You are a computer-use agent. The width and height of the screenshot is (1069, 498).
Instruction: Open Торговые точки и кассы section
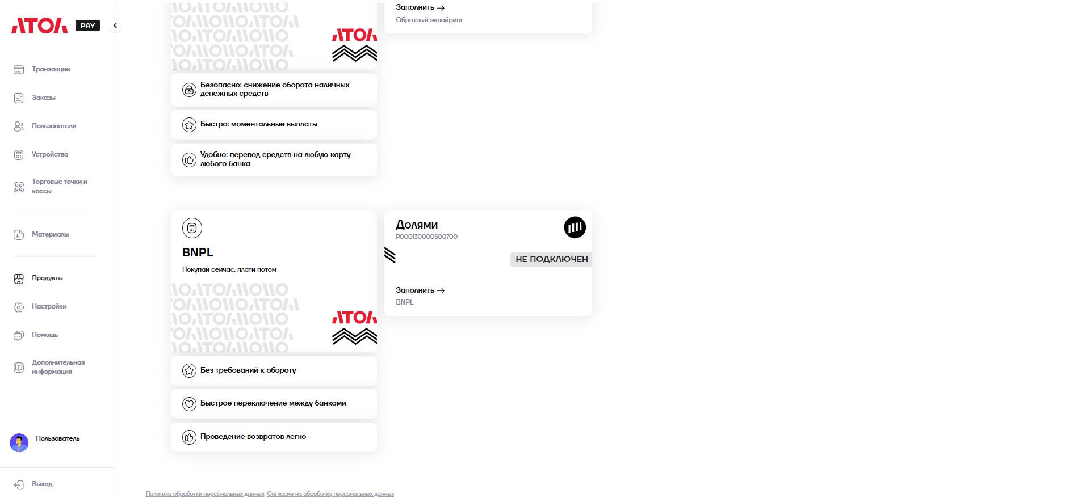tap(60, 187)
